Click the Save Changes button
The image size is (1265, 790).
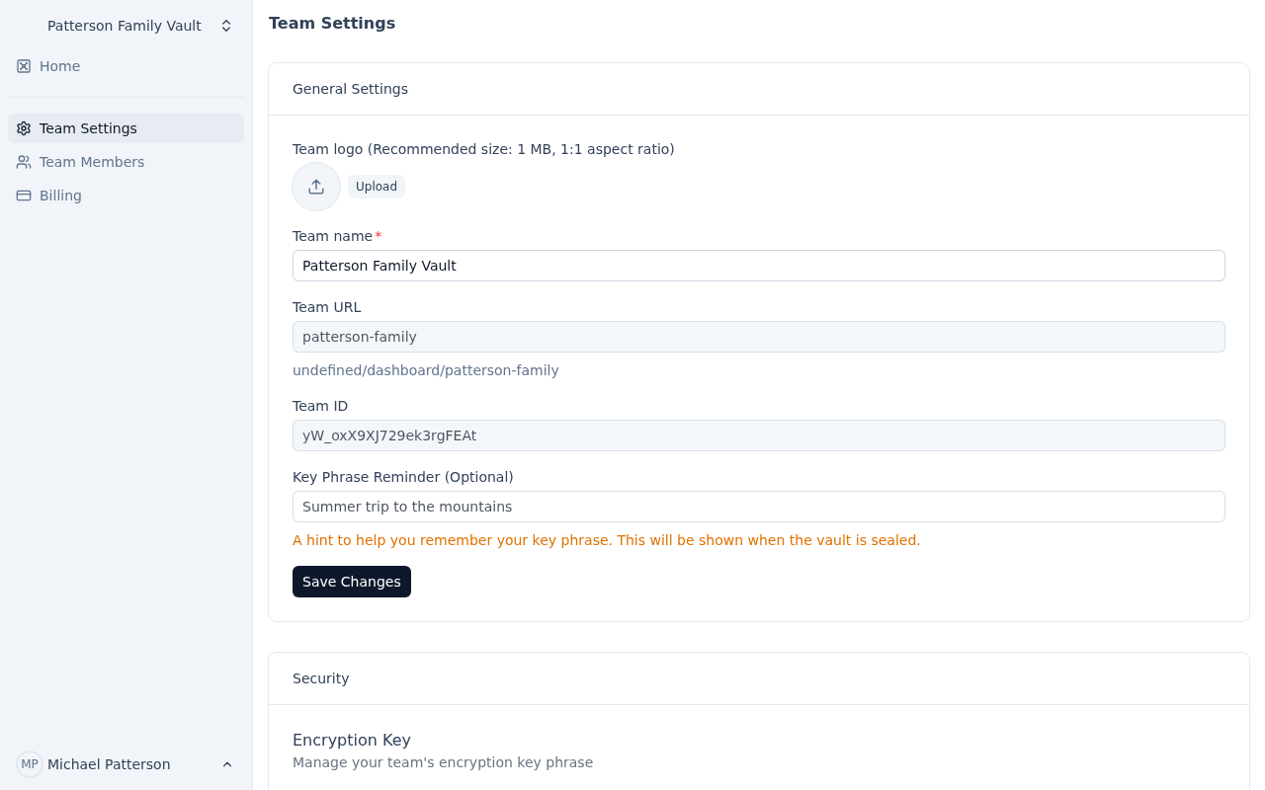click(x=352, y=582)
